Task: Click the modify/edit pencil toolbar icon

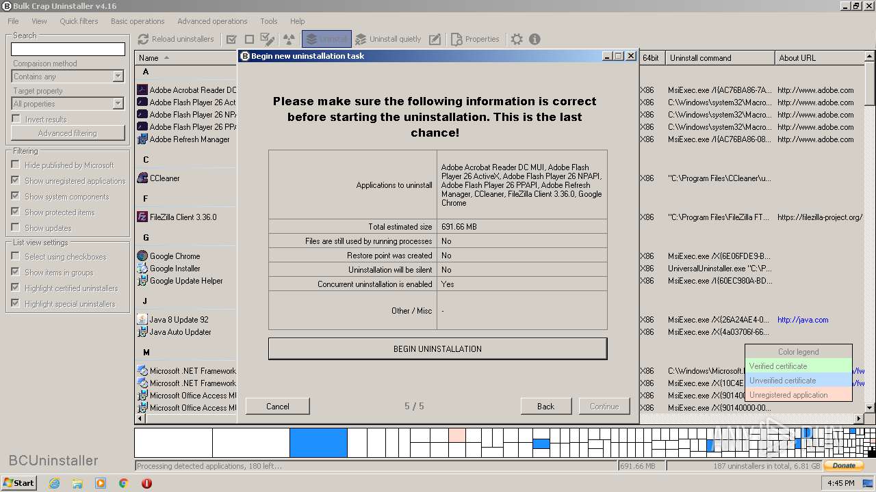Action: (435, 39)
